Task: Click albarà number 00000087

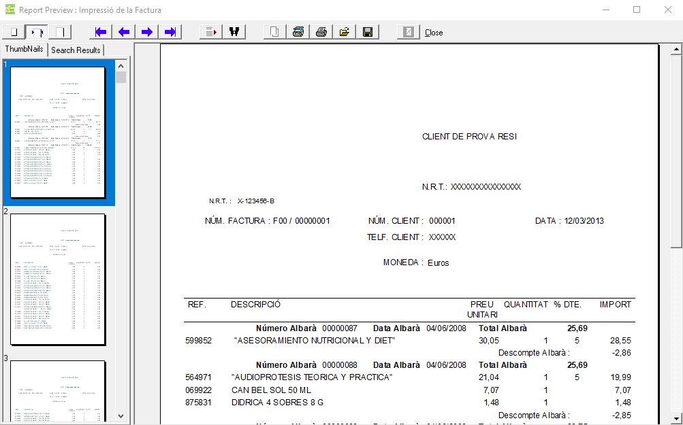Action: point(340,328)
